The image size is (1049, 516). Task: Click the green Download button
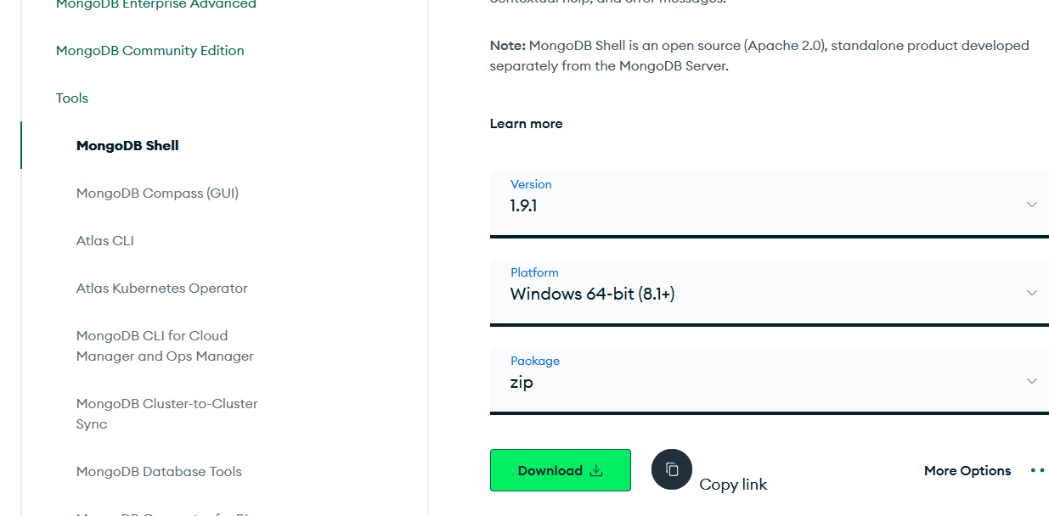coord(561,470)
